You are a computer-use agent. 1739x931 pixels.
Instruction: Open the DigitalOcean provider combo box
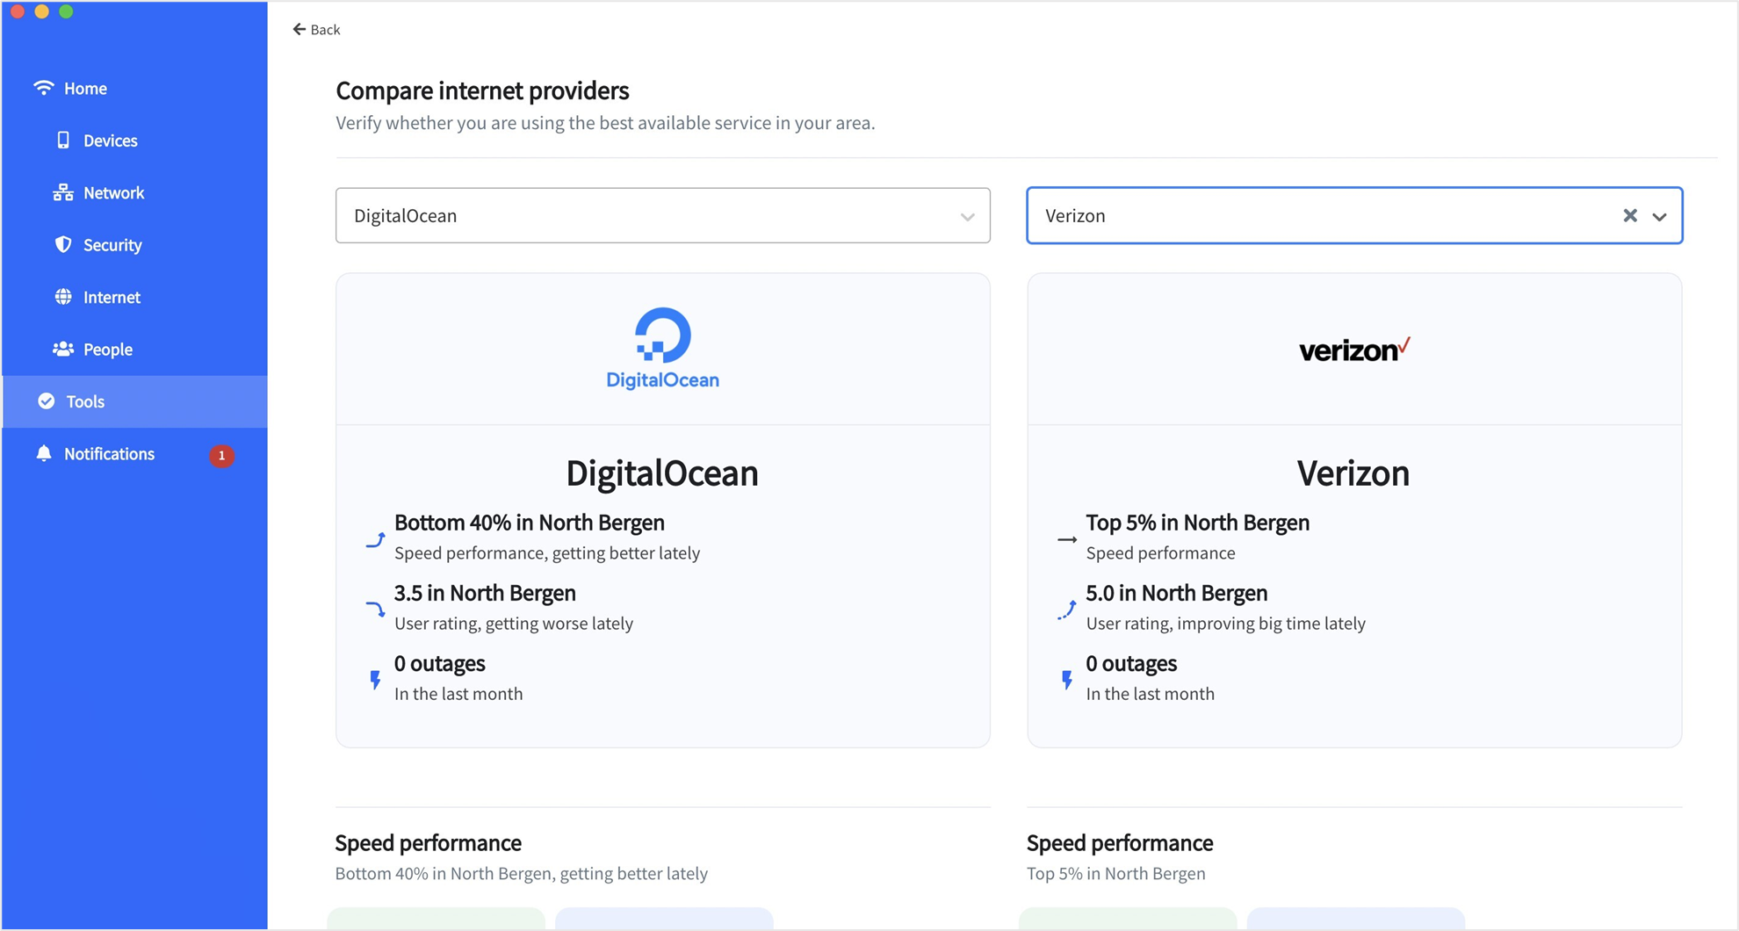[663, 215]
